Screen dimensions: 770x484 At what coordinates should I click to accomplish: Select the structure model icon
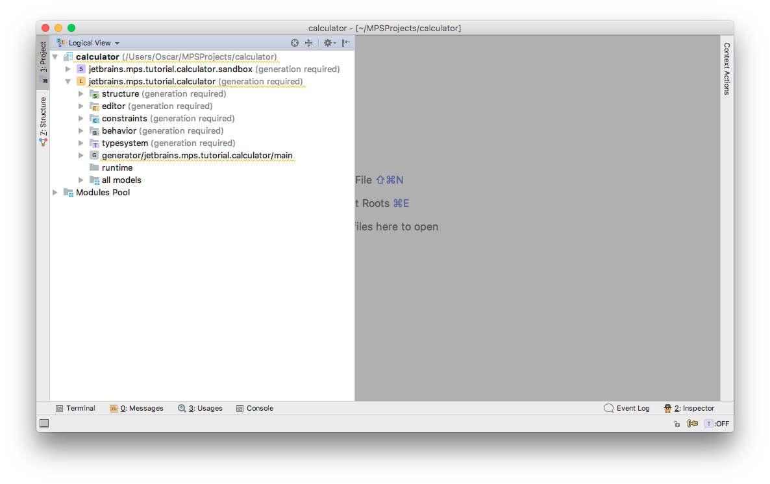coord(94,94)
